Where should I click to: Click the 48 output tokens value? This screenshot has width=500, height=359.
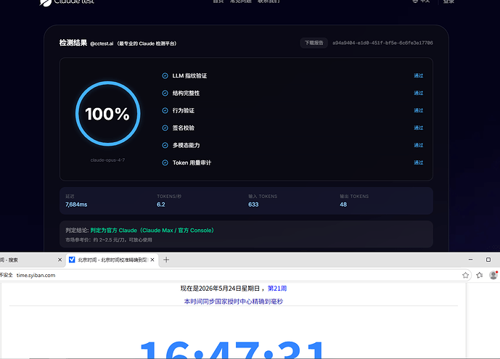point(343,205)
